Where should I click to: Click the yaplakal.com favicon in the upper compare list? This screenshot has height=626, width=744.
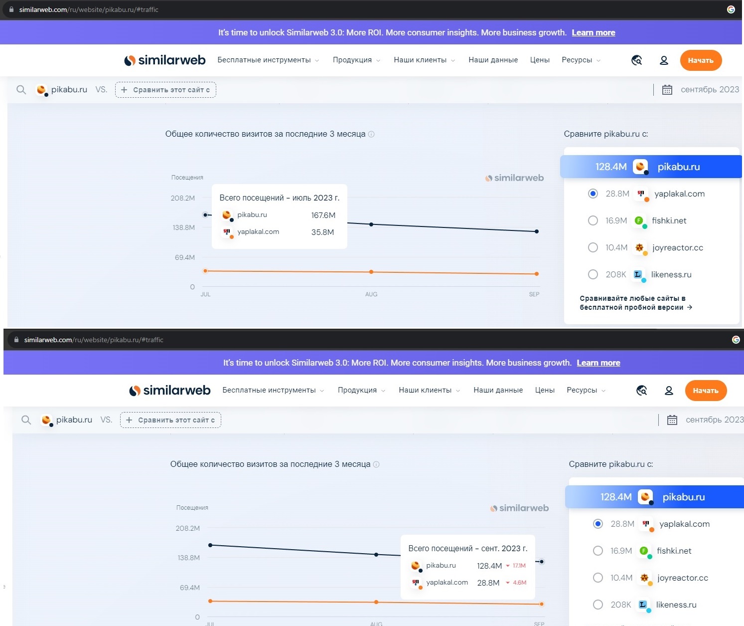pyautogui.click(x=641, y=194)
